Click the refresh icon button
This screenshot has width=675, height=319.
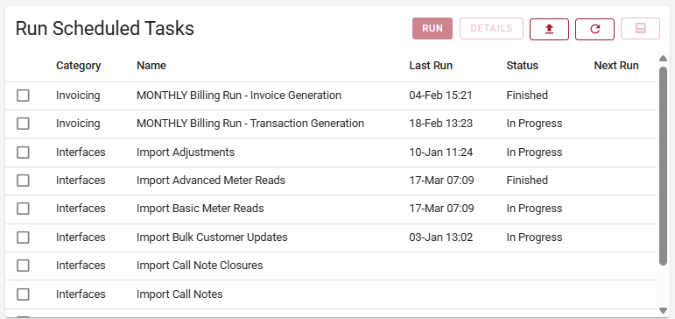tap(594, 29)
